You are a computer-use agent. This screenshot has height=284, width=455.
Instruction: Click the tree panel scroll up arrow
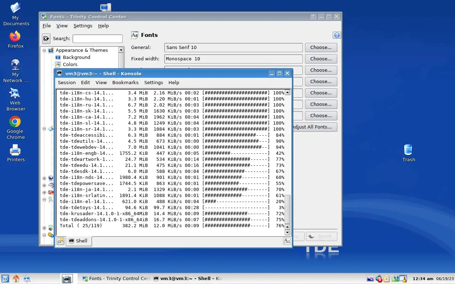[x=121, y=50]
